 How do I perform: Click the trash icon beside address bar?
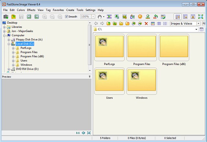202,29
